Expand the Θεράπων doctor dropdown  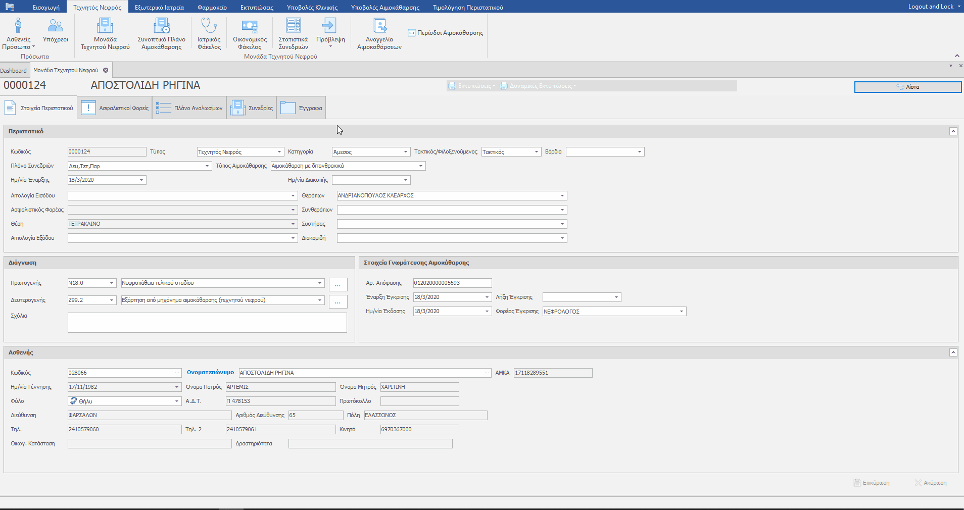click(562, 196)
